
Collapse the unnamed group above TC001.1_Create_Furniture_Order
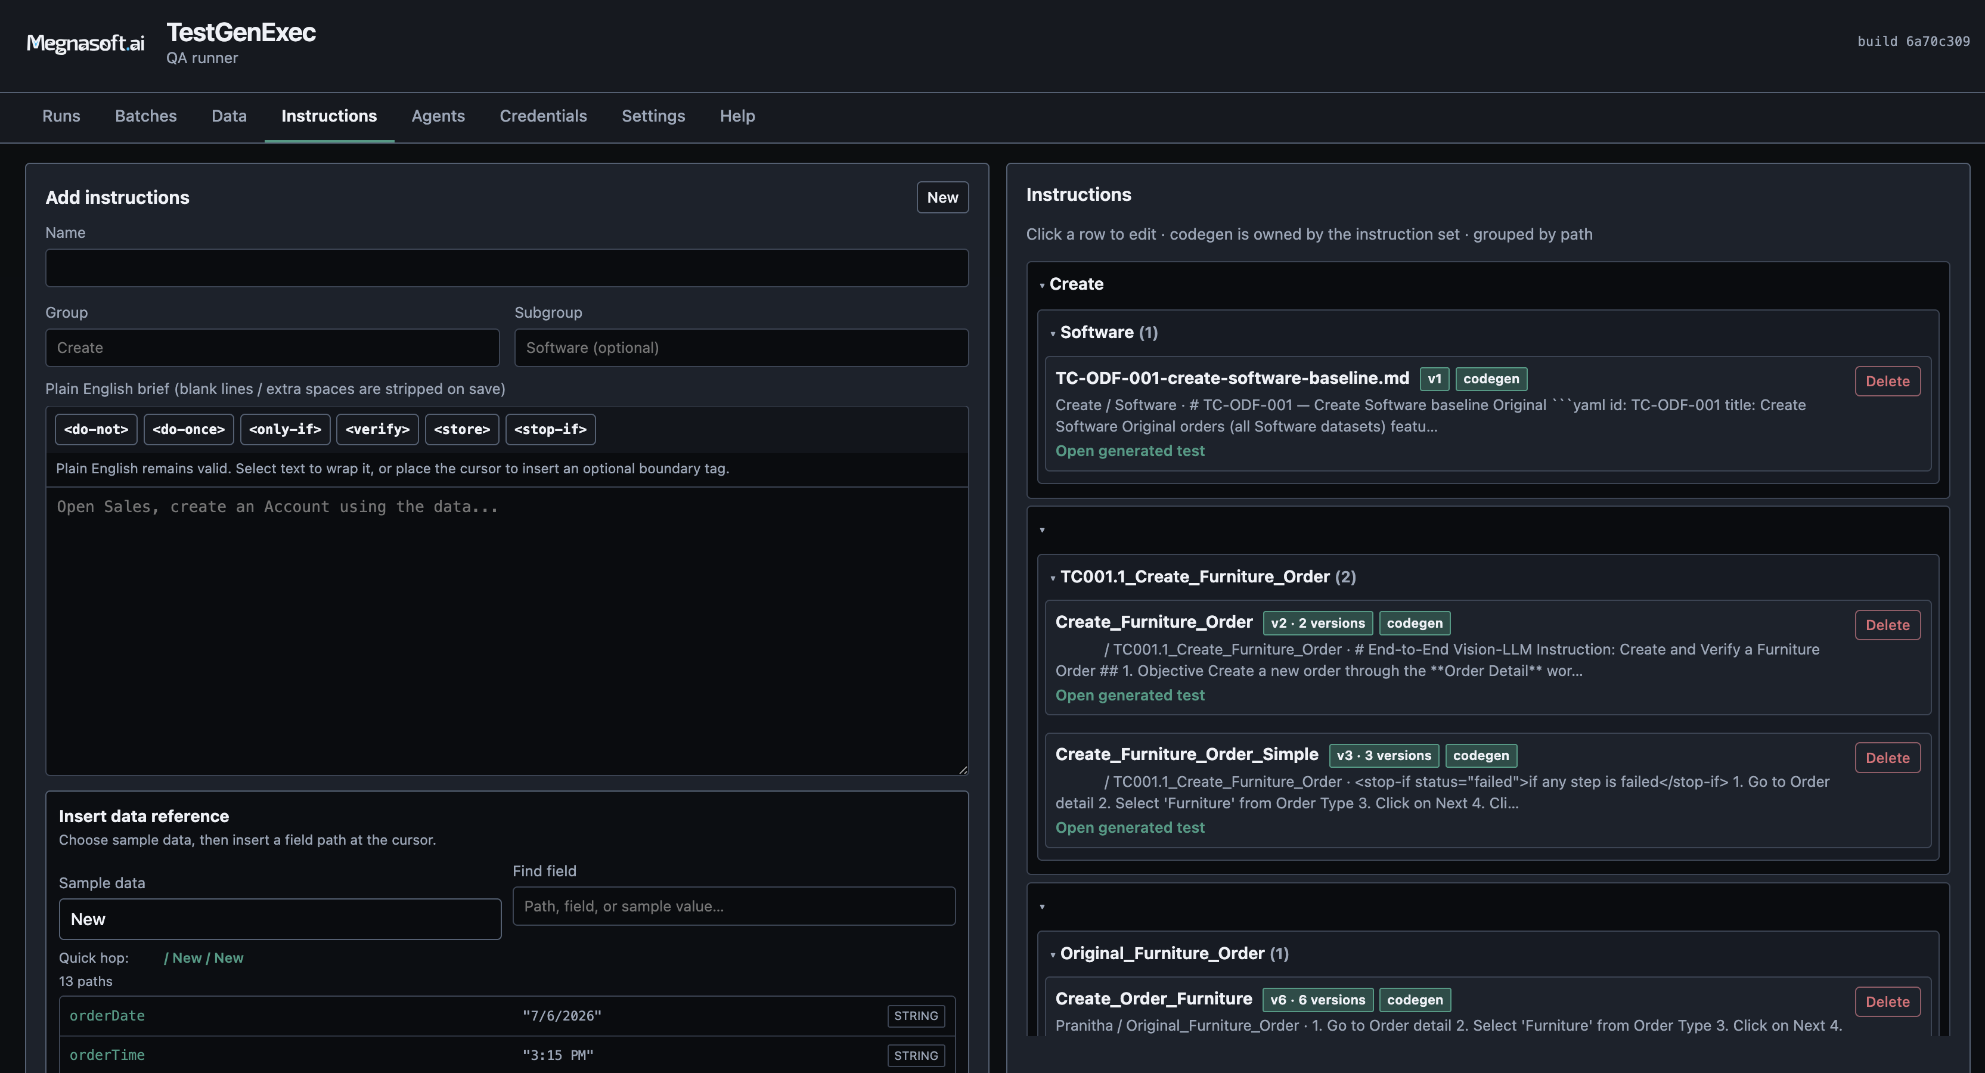(1042, 529)
